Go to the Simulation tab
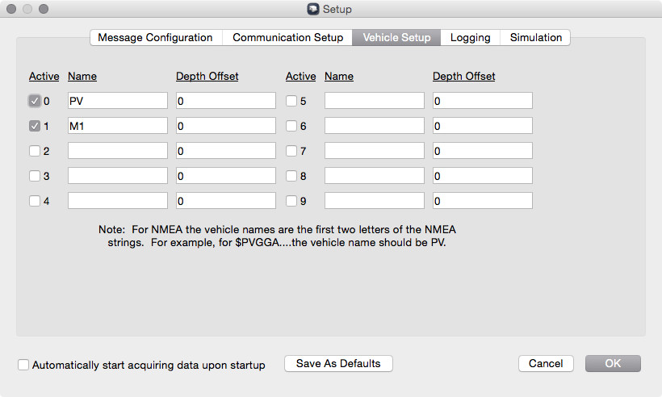This screenshot has width=662, height=397. pos(535,37)
